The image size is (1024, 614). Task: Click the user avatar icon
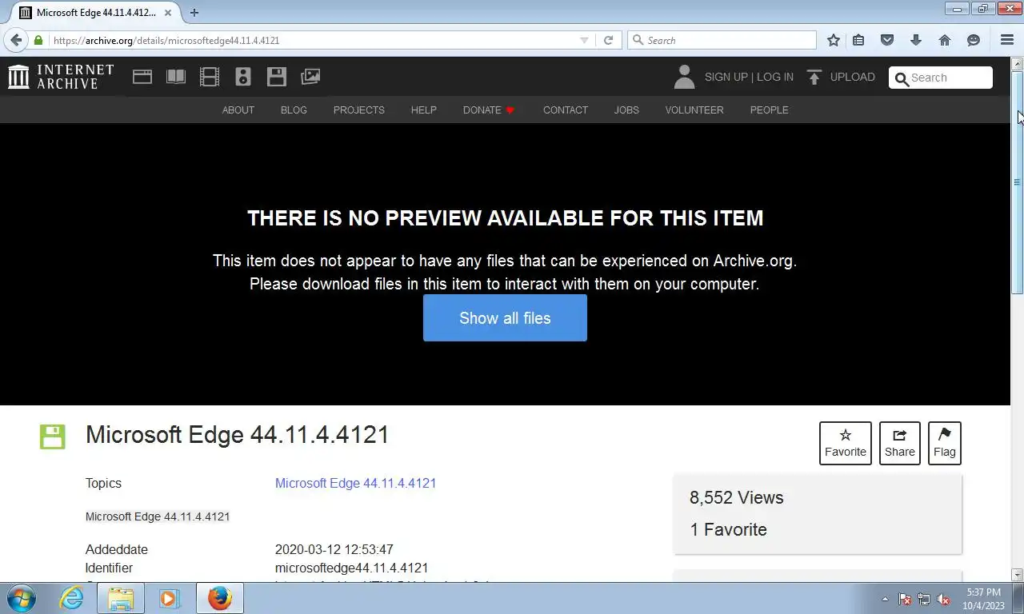tap(684, 77)
